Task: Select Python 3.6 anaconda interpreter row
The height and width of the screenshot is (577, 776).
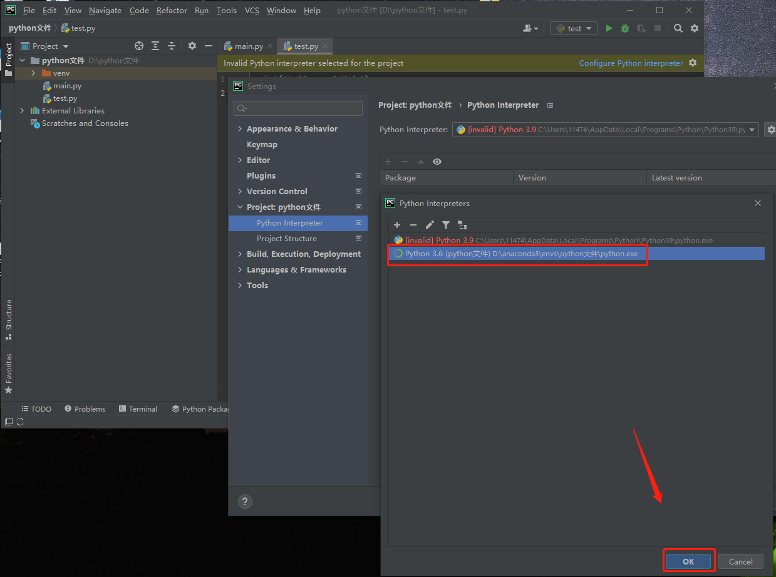Action: click(x=576, y=254)
